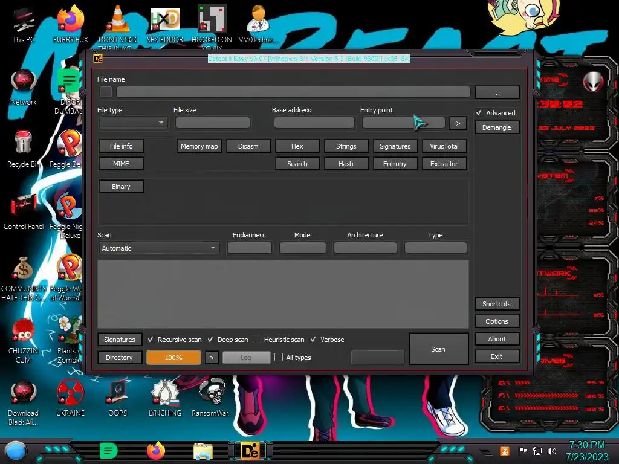Image resolution: width=619 pixels, height=464 pixels.
Task: Open SEX EDITOR HxD desktop icon
Action: 165,24
